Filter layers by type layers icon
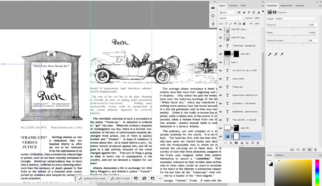 (x=249, y=13)
